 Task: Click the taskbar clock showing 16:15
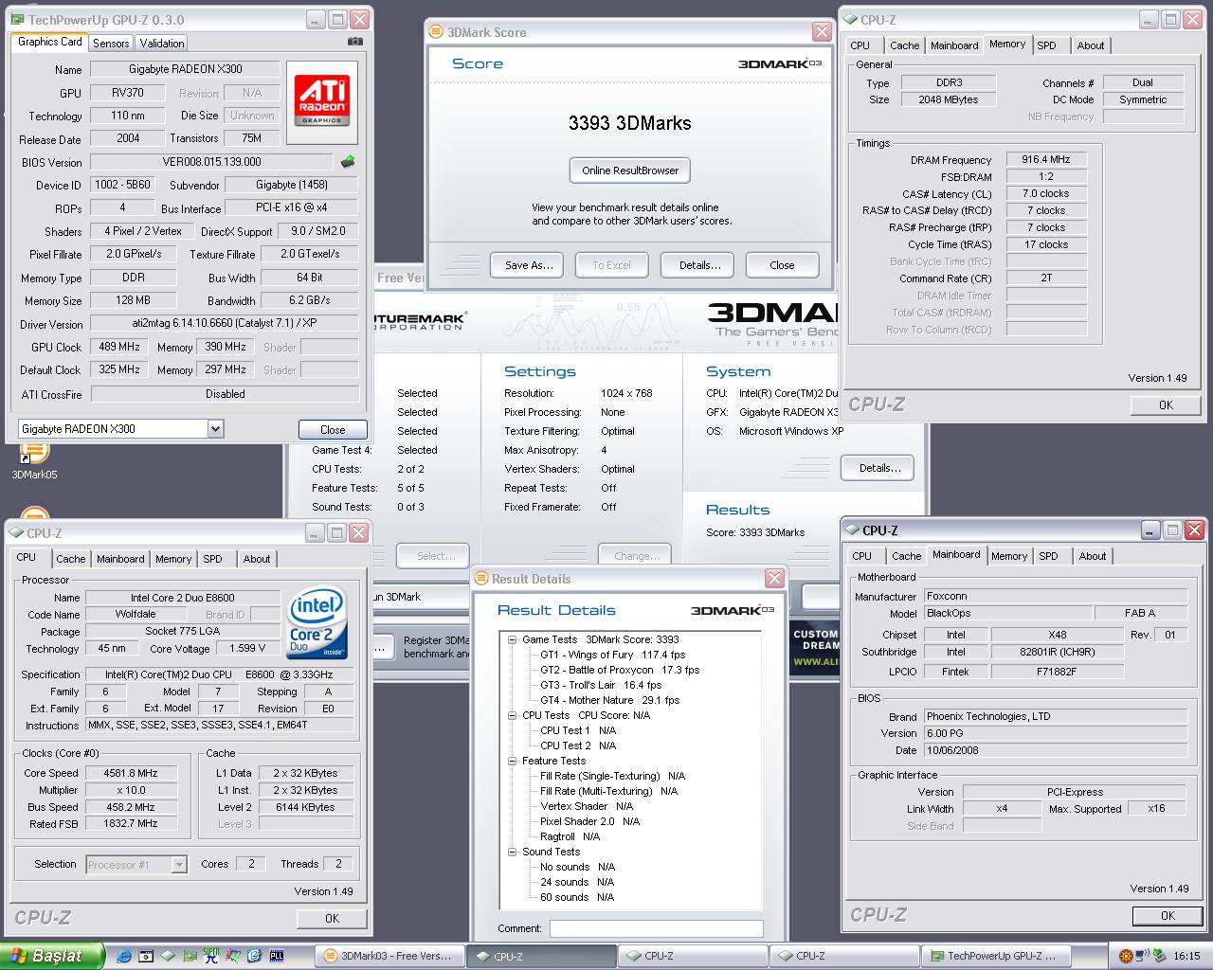point(1186,957)
